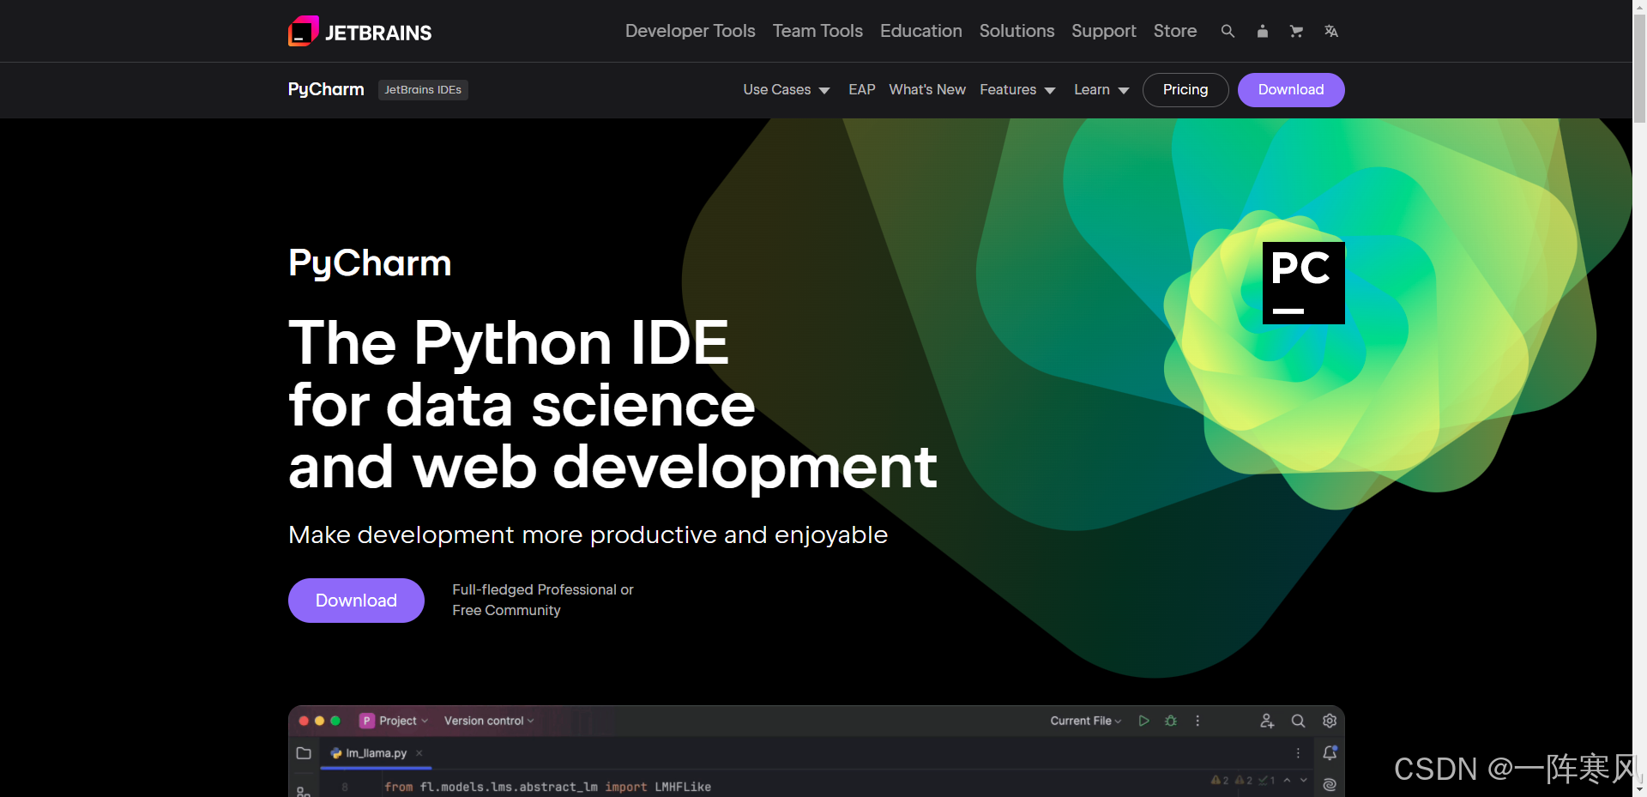Open the IDE settings gear icon
This screenshot has width=1647, height=797.
tap(1330, 721)
